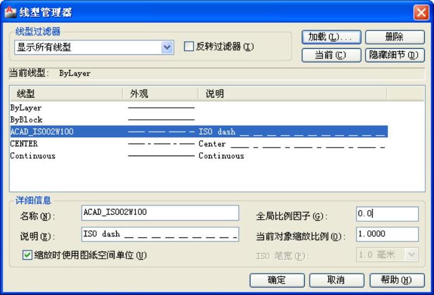Click the 确定 button

point(277,280)
